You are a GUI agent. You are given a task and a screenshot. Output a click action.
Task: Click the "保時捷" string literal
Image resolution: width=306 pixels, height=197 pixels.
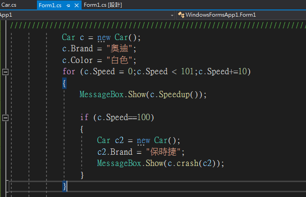point(163,152)
